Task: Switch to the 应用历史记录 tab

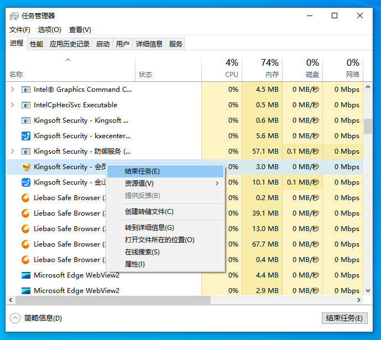Action: tap(70, 44)
